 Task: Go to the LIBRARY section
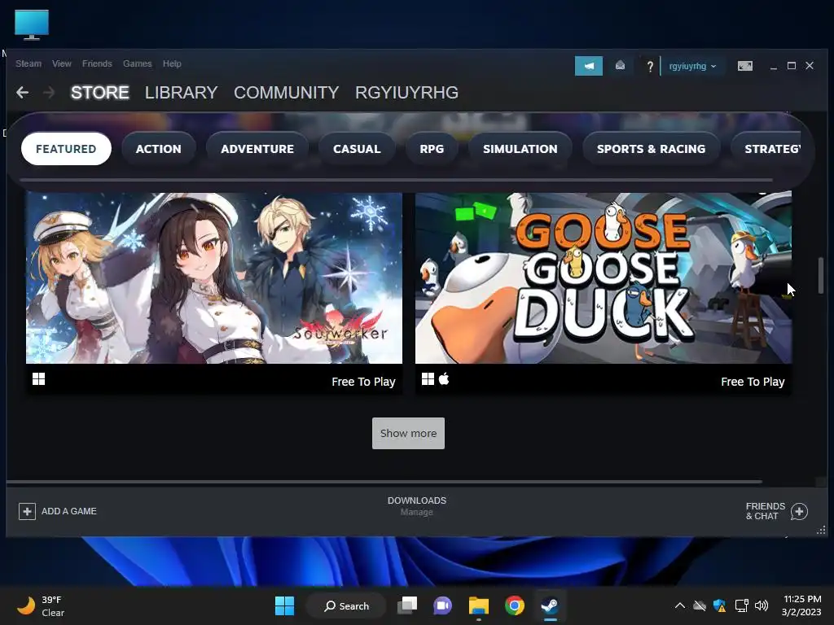(x=182, y=93)
